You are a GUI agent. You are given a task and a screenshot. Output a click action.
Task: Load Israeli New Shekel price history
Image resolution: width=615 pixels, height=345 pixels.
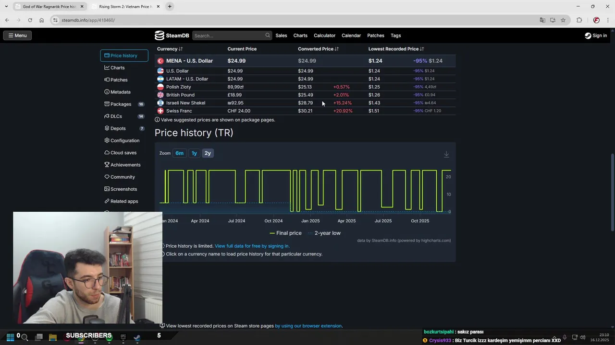[x=185, y=103]
